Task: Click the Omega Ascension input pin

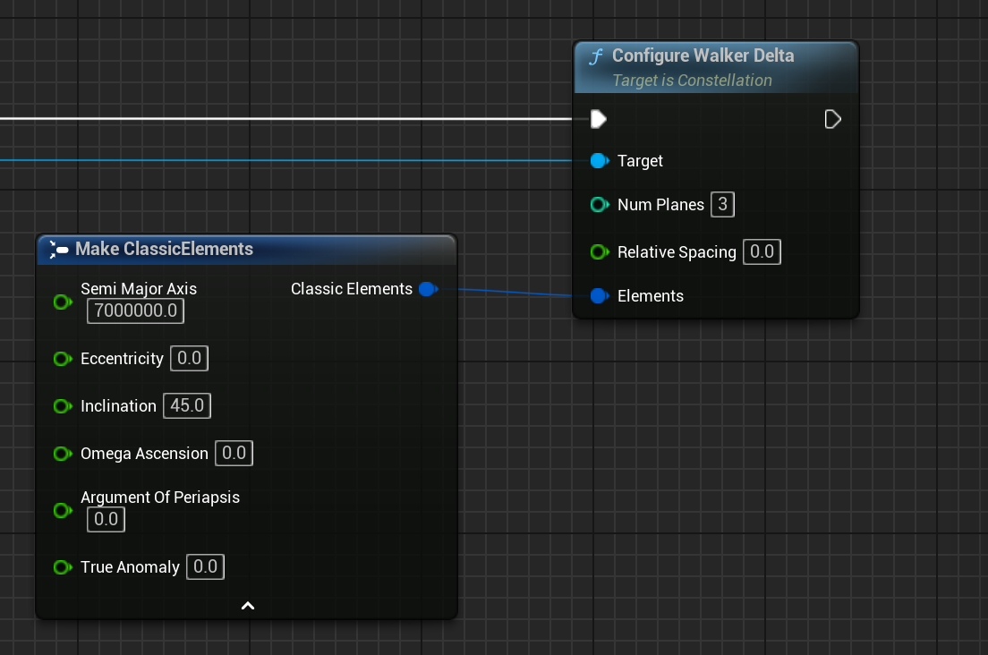Action: [62, 454]
